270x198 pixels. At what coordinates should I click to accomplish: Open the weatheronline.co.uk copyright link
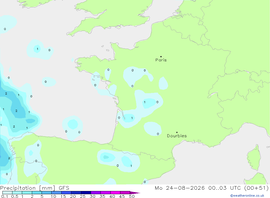pos(247,196)
